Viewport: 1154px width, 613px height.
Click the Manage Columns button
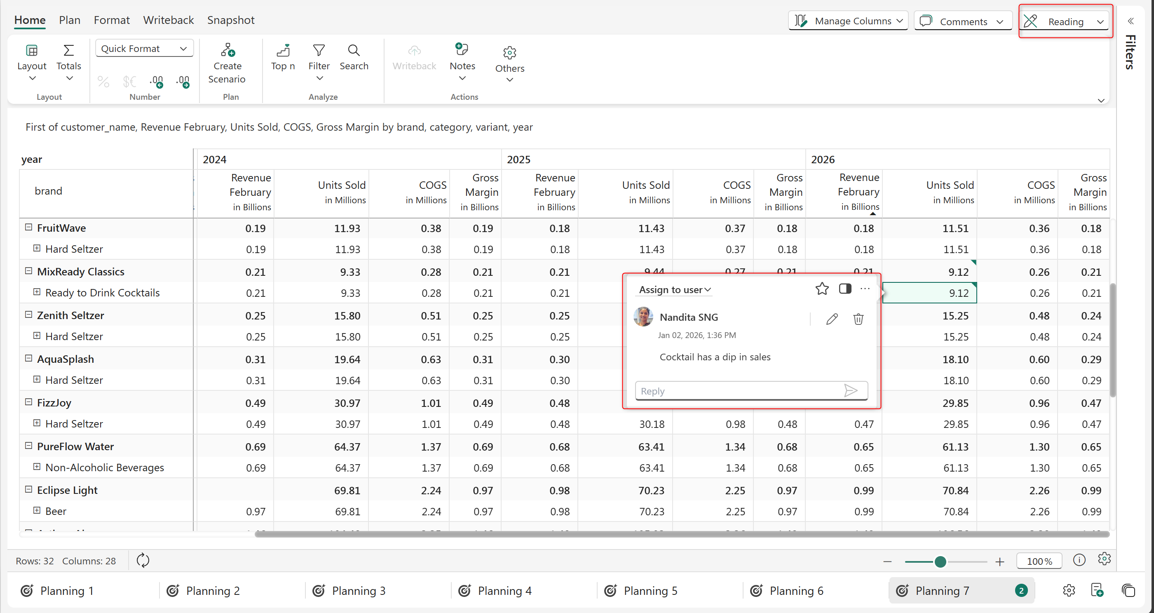[x=848, y=21]
